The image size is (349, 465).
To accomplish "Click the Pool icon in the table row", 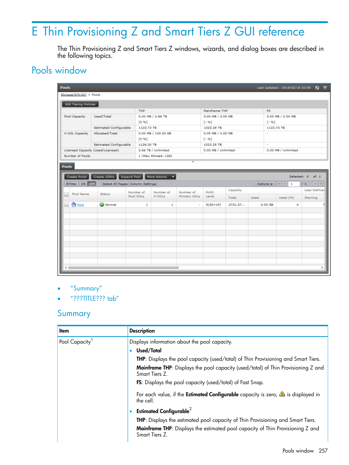I will (74, 205).
